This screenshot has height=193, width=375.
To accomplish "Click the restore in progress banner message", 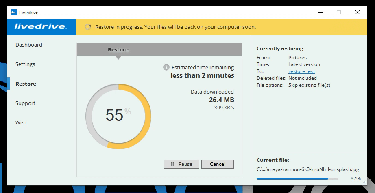I will 175,27.
